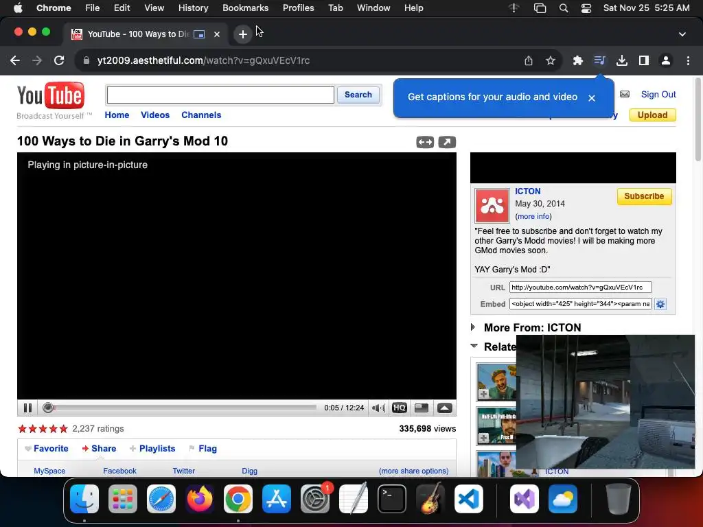Click the Upload button
This screenshot has height=527, width=703.
(652, 115)
